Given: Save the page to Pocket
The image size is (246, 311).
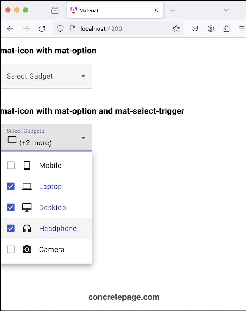Looking at the screenshot, I should coord(195,28).
